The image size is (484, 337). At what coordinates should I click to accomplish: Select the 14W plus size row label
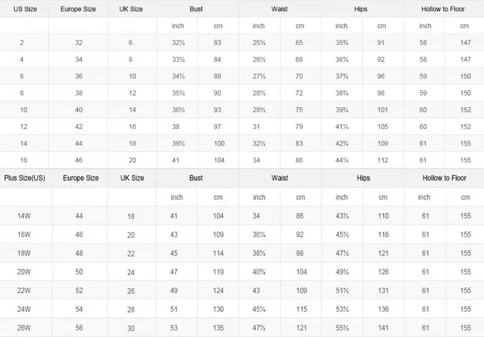[25, 216]
